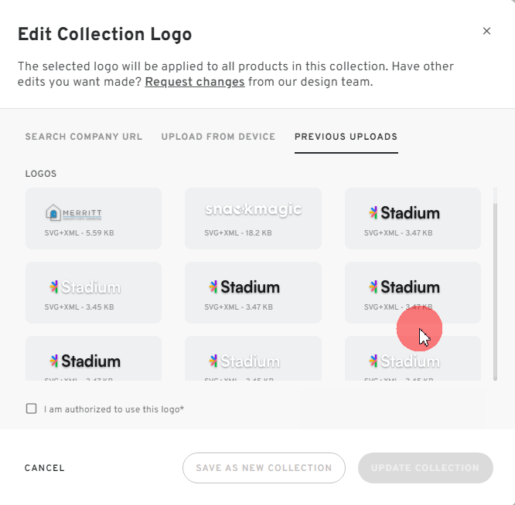Choose the Merritt logo card
515x505 pixels.
(x=94, y=219)
